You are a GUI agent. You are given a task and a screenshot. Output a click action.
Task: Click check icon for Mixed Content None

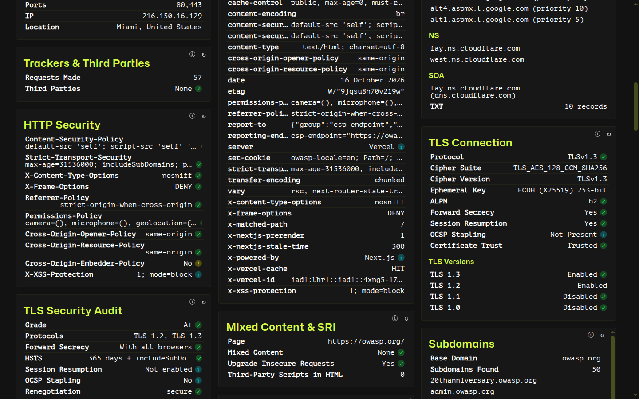401,352
